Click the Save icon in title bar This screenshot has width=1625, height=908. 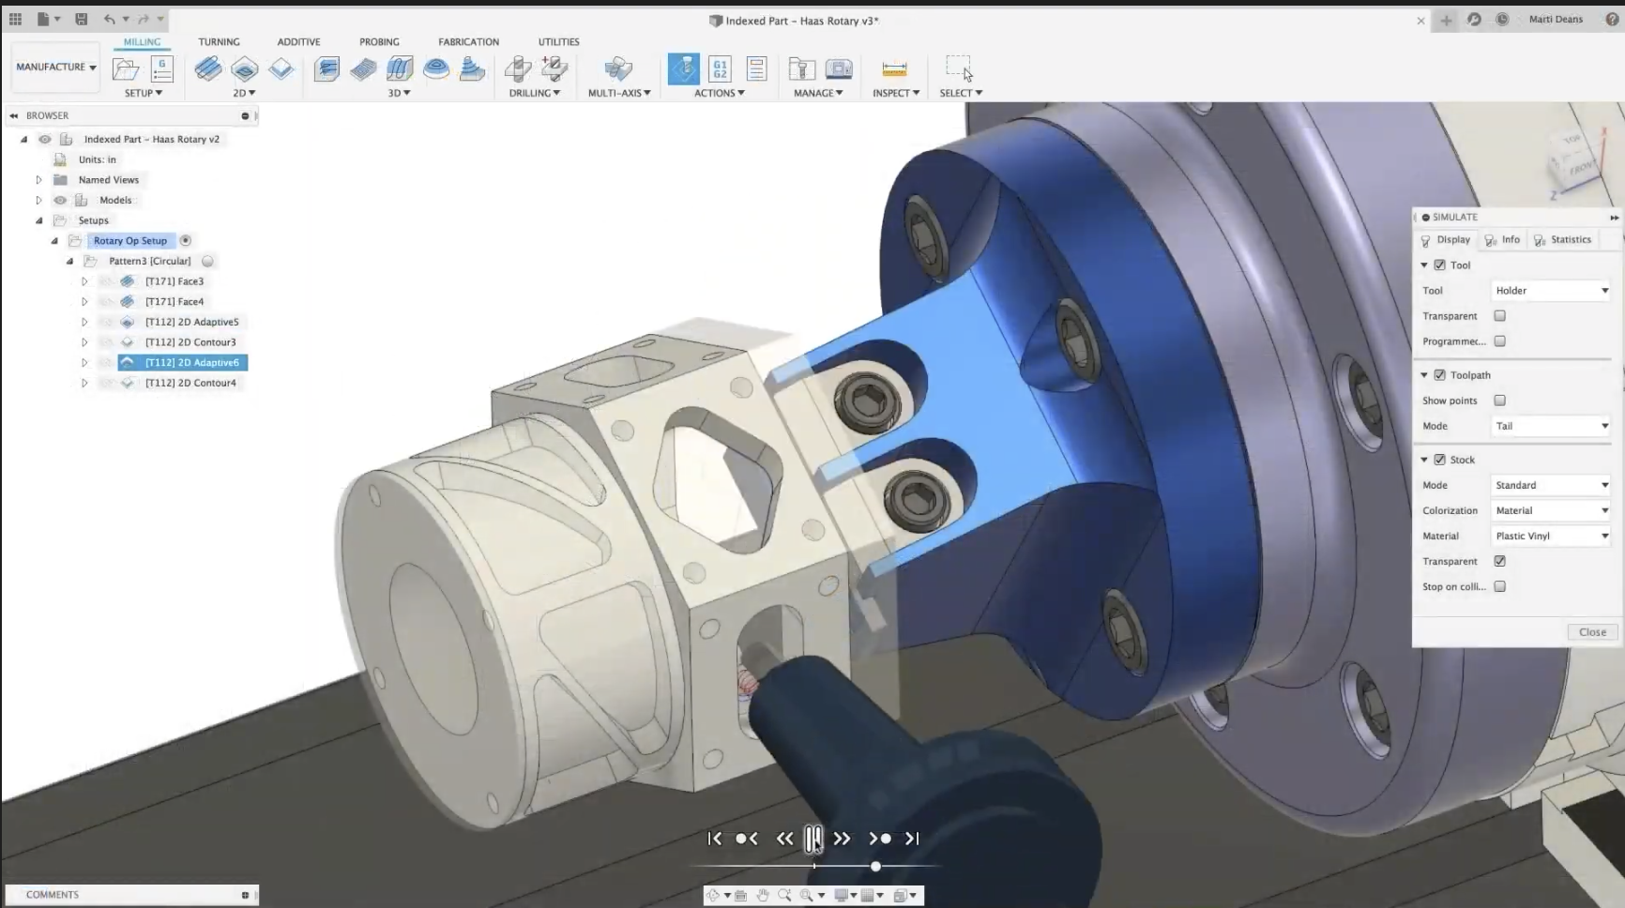pyautogui.click(x=81, y=19)
